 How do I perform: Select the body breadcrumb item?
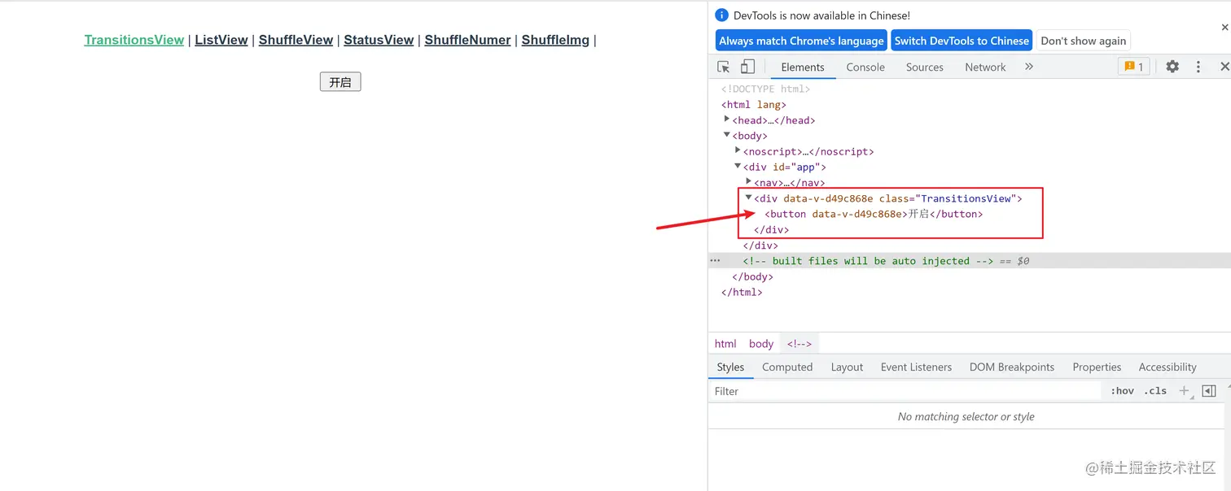761,344
